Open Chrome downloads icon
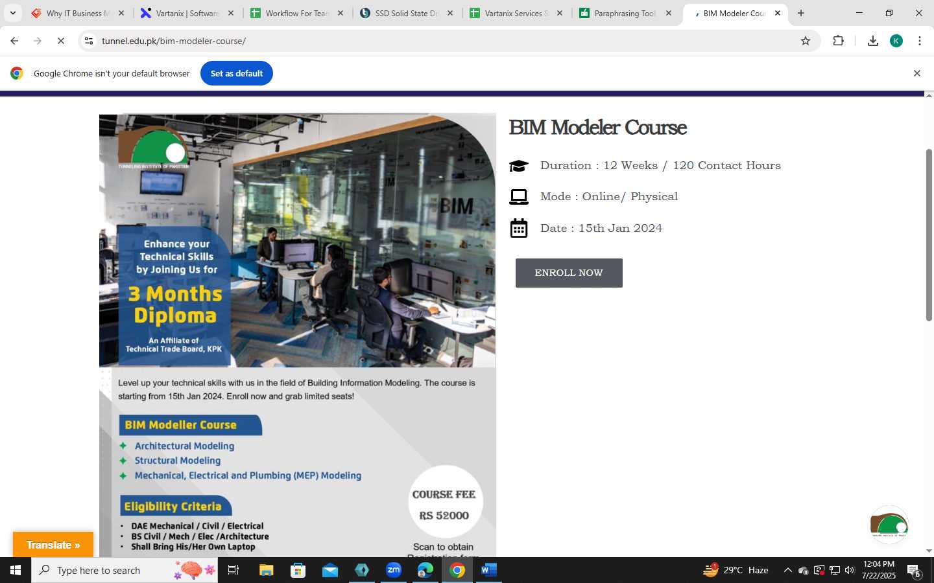Image resolution: width=934 pixels, height=583 pixels. click(873, 41)
